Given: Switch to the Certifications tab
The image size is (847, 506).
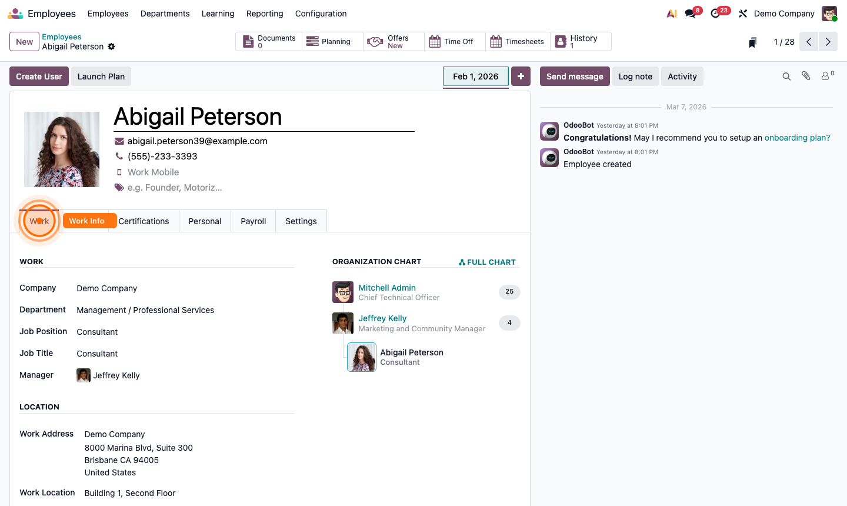Looking at the screenshot, I should 144,221.
